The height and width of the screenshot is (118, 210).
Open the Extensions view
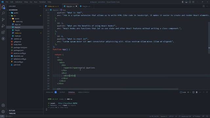pyautogui.click(x=3, y=32)
